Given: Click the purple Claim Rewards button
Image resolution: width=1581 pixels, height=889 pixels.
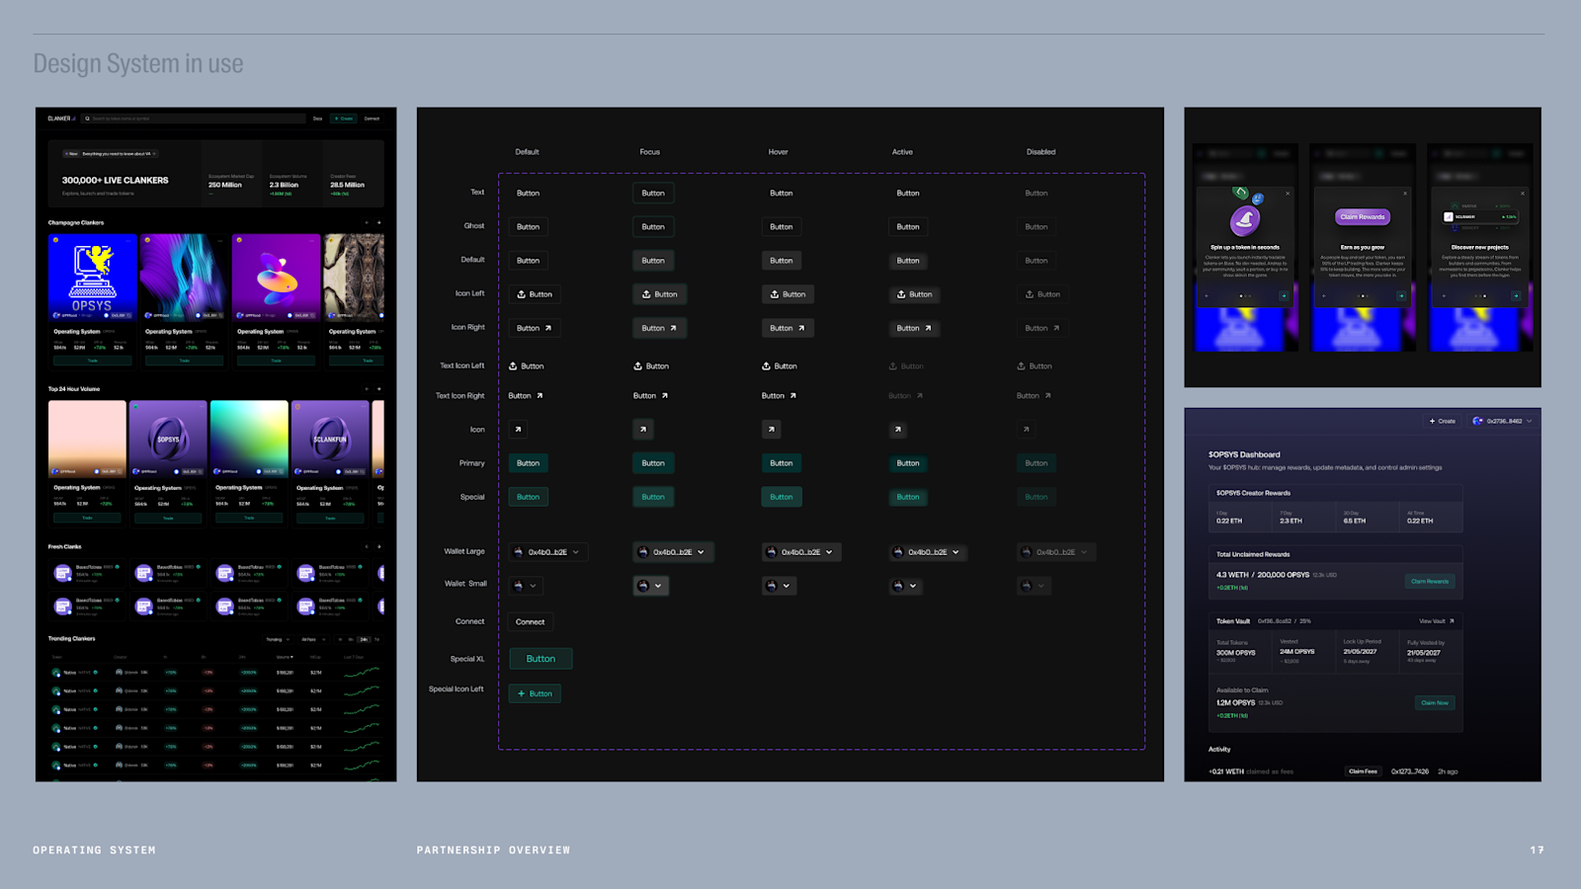Looking at the screenshot, I should pyautogui.click(x=1363, y=217).
